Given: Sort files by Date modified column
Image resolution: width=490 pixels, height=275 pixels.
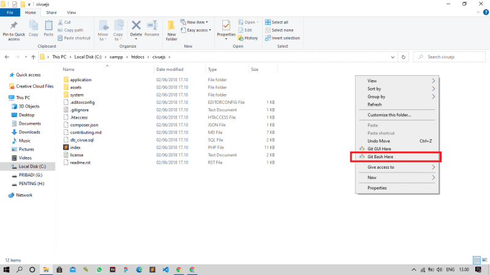Looking at the screenshot, I should [170, 70].
